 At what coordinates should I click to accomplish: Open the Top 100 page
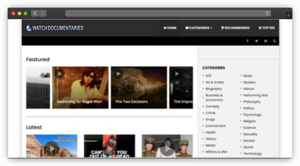[x=267, y=28]
